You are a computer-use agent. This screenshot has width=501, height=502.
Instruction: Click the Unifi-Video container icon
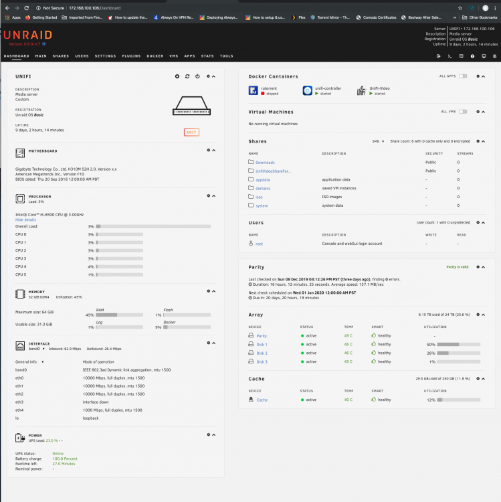click(361, 90)
